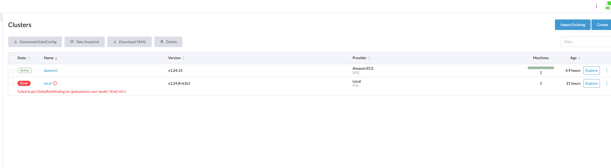
Task: Click the download icon on Download KubeConfig
Action: point(16,42)
